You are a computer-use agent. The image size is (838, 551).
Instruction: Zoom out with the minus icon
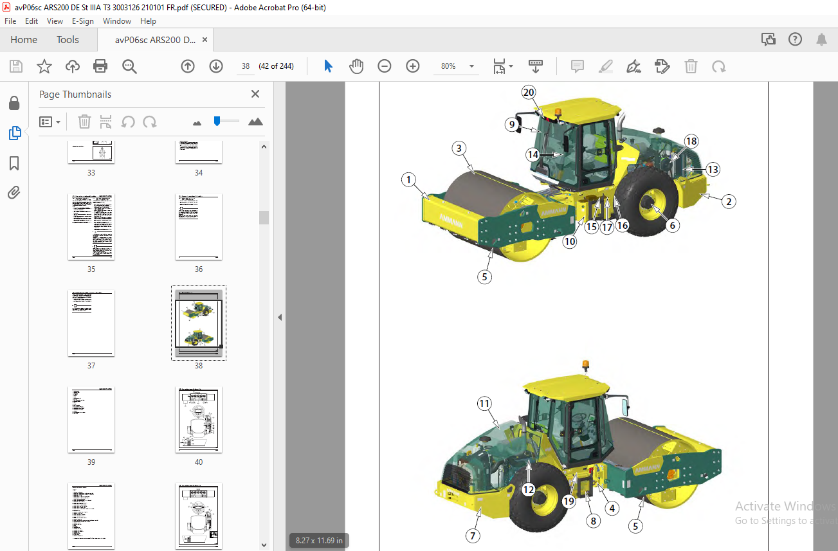[384, 66]
